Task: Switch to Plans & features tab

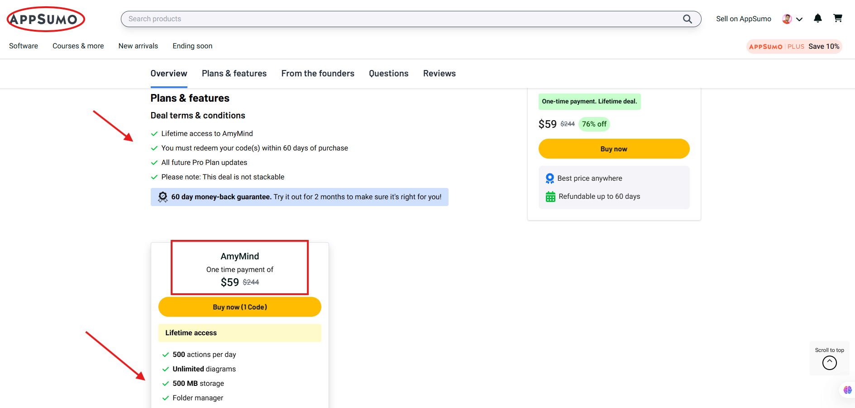Action: (x=234, y=74)
